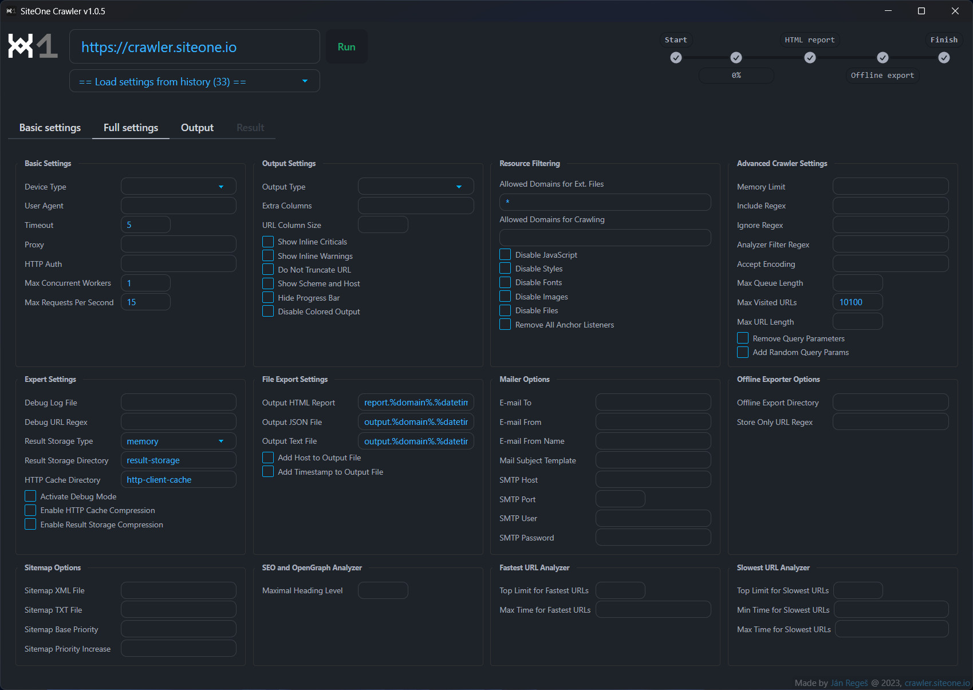Toggle Show Inline Warnings checkbox

268,255
